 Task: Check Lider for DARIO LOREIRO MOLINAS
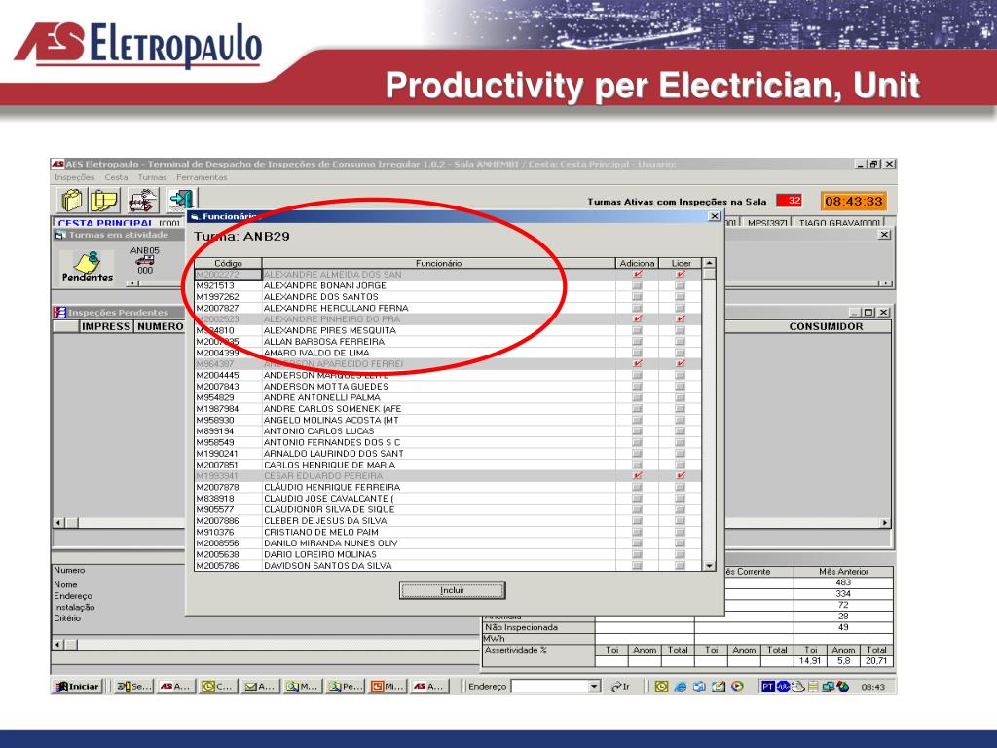(x=680, y=554)
